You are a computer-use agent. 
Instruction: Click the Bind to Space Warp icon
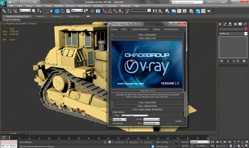(x=15, y=11)
